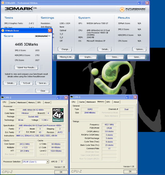This screenshot has height=175, width=165.
Task: Click Details button under System
Action: click(x=105, y=49)
